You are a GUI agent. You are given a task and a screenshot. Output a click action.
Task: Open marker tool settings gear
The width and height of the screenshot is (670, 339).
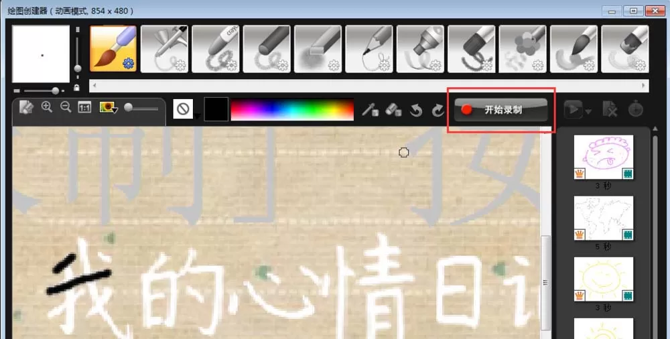436,65
